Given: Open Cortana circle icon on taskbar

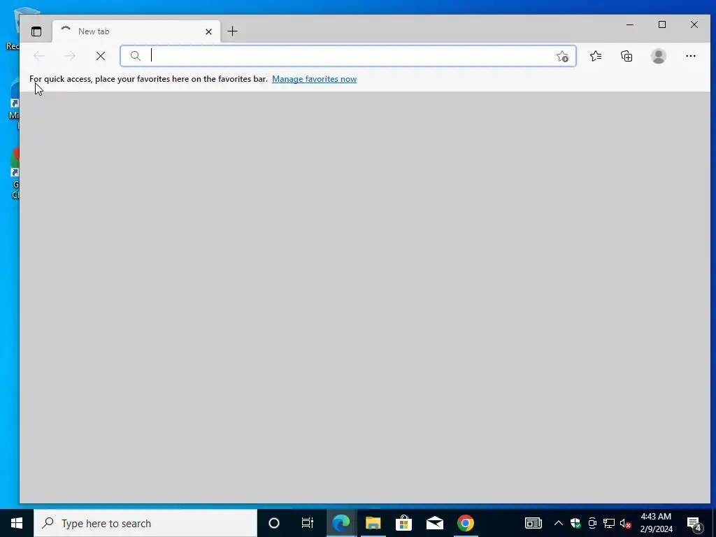Looking at the screenshot, I should (274, 523).
